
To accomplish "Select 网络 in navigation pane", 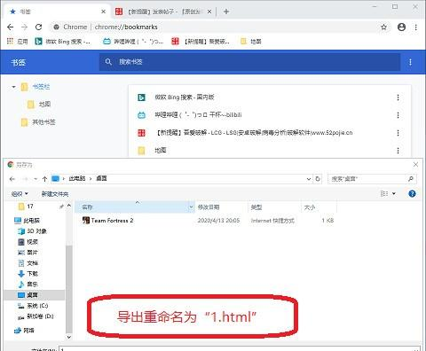I will click(x=24, y=331).
